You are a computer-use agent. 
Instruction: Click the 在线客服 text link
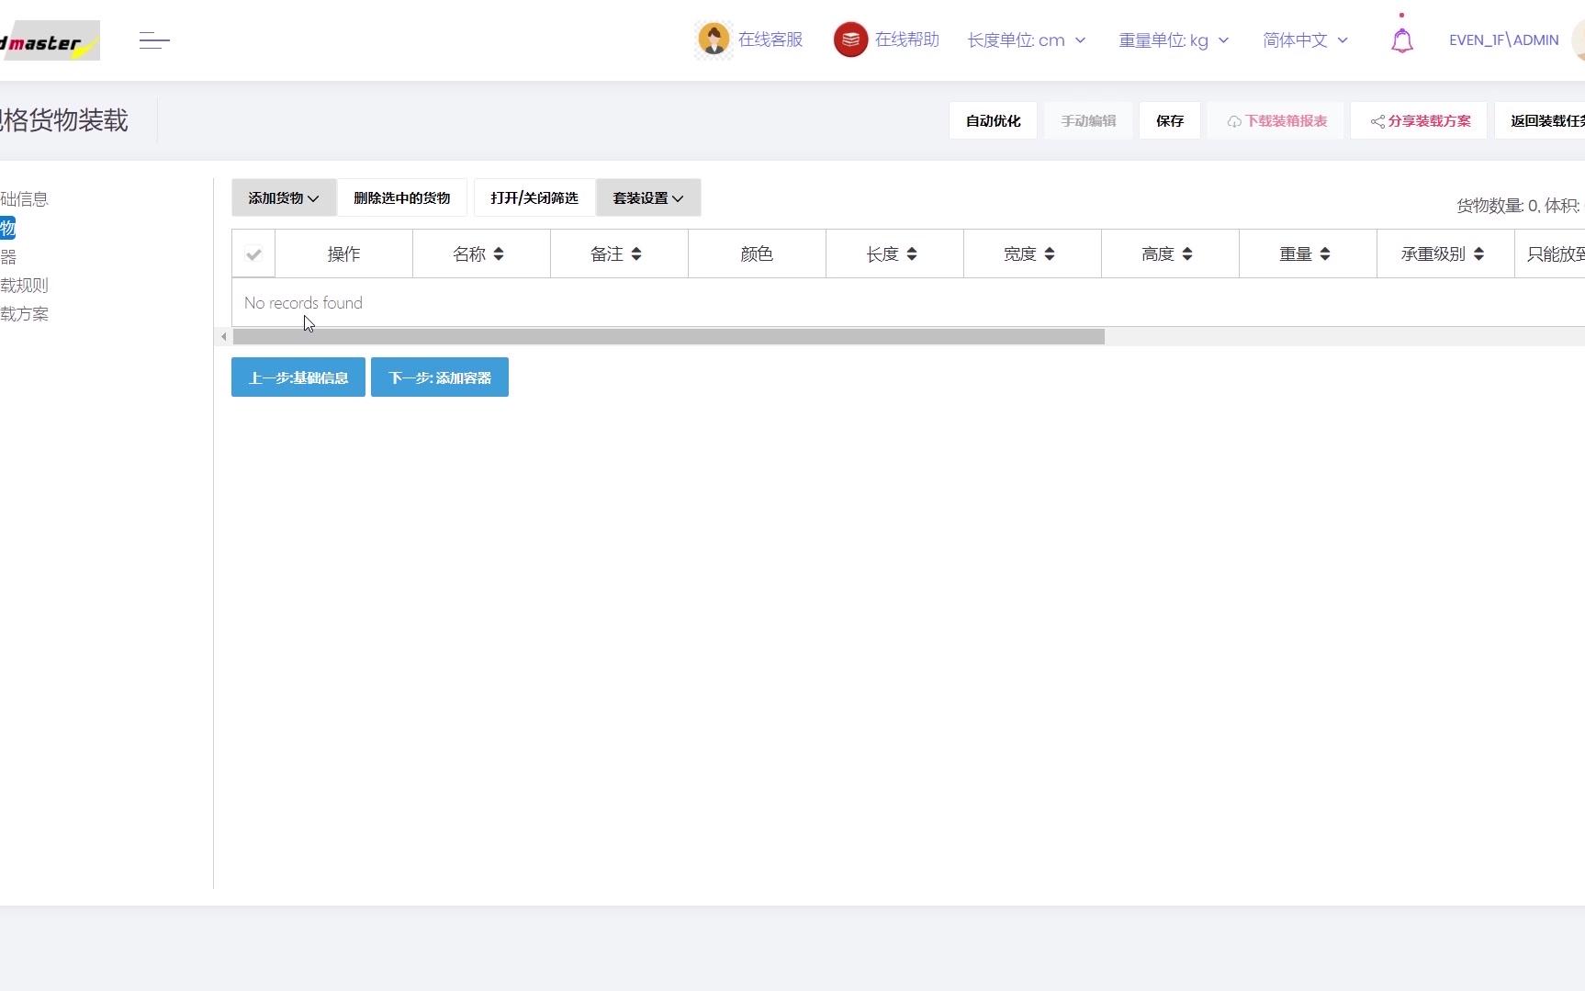(770, 39)
